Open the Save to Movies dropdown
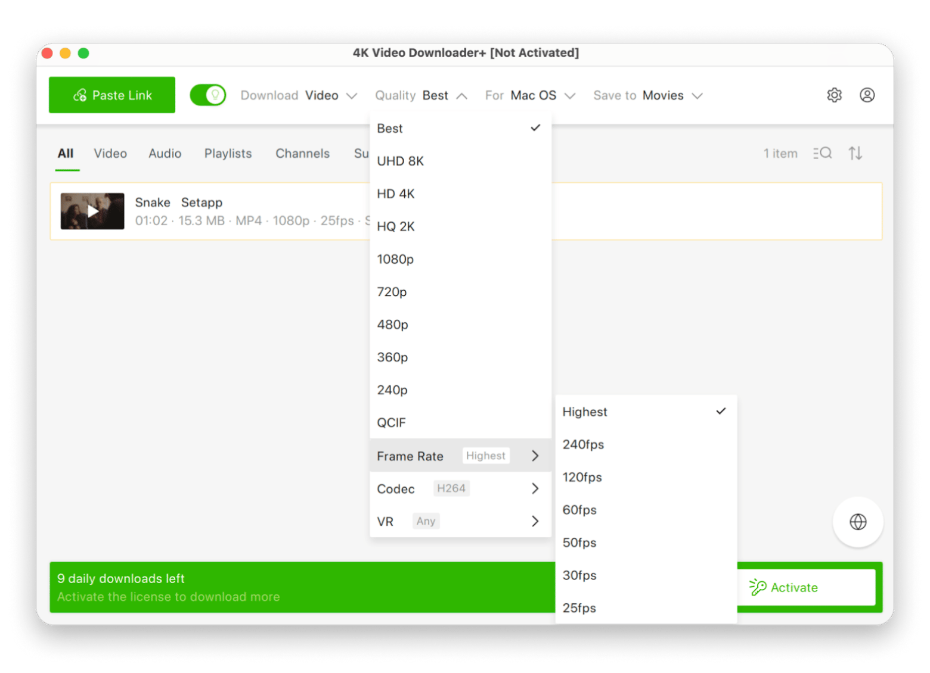 point(648,95)
